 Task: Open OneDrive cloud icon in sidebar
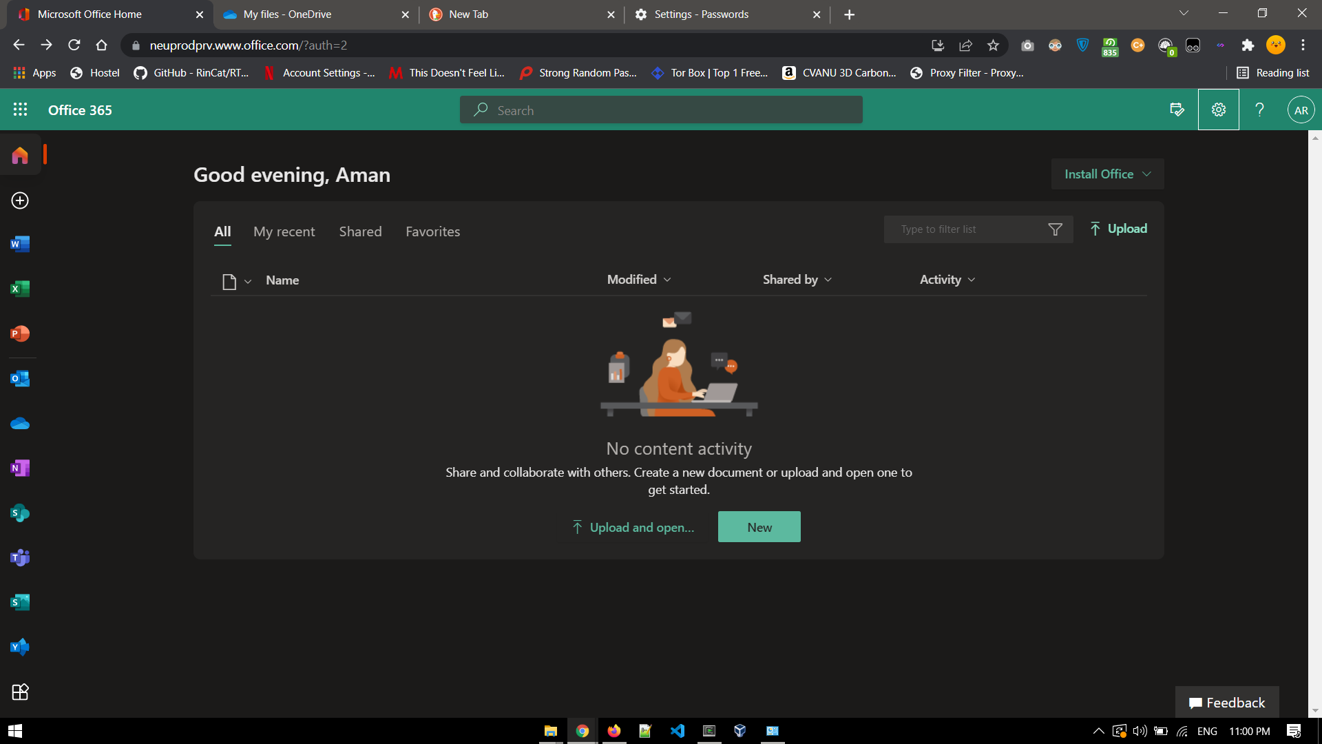20,424
